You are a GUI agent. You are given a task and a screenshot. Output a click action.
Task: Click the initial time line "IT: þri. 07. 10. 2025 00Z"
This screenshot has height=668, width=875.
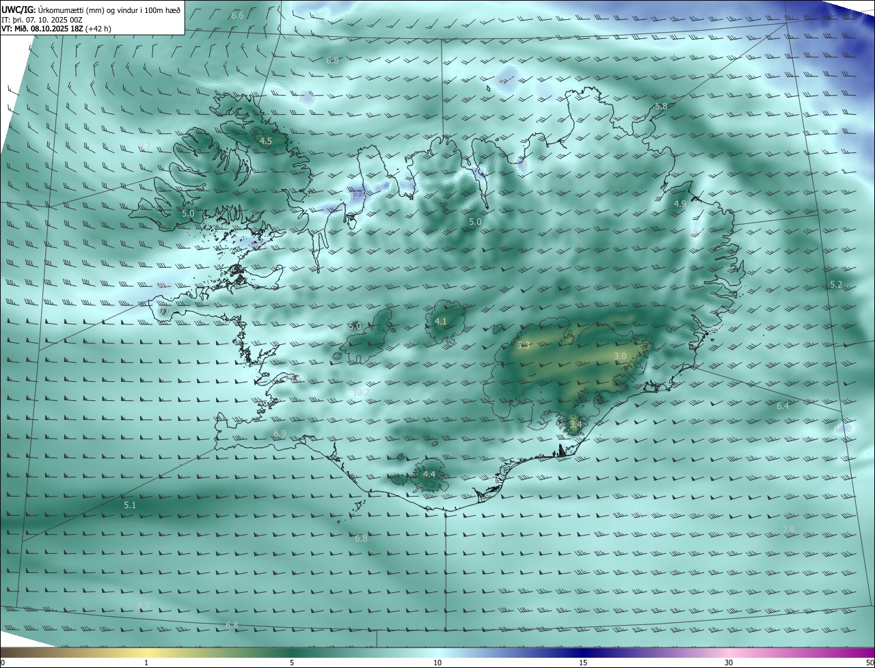[42, 20]
